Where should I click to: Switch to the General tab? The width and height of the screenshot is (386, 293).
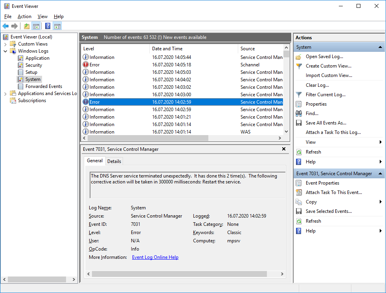point(95,161)
